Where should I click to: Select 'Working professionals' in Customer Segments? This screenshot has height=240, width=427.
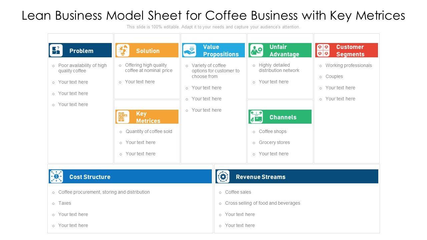click(349, 65)
